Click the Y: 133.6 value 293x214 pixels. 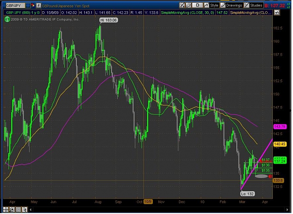pyautogui.click(x=151, y=13)
